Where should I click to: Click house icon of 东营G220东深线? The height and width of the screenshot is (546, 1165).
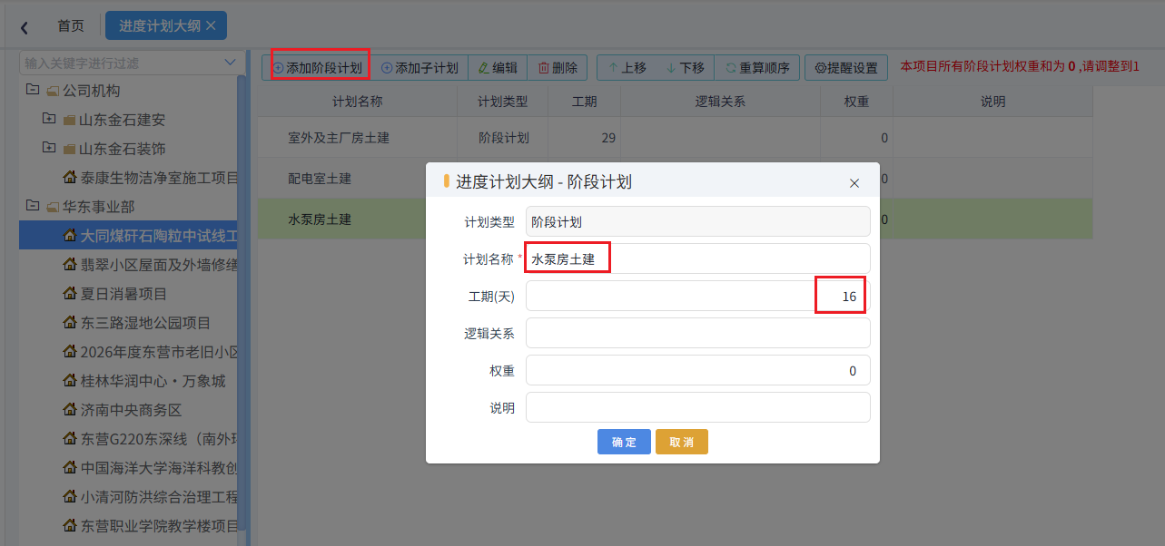[x=70, y=438]
